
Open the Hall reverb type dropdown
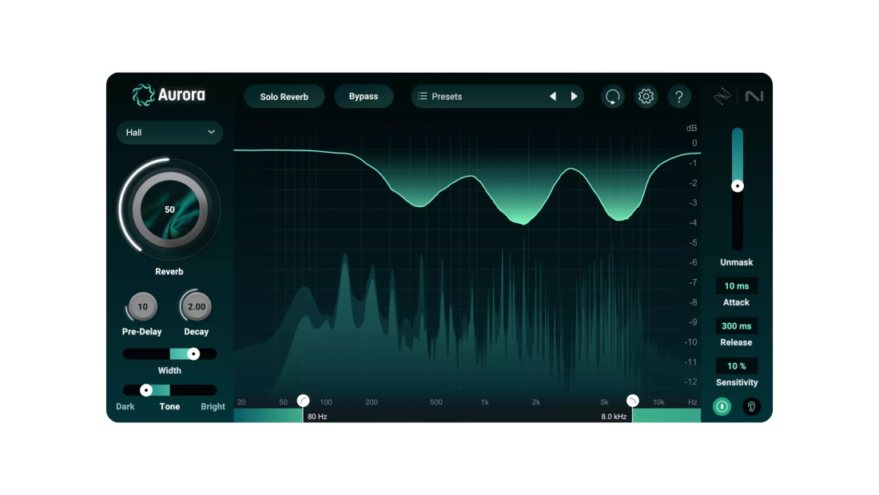(169, 132)
